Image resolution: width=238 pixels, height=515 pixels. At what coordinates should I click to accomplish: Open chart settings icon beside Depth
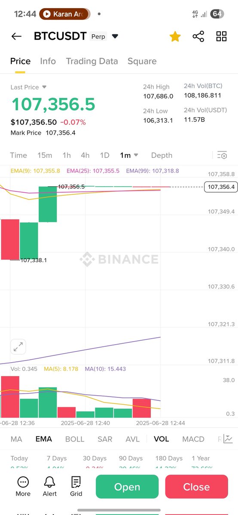pyautogui.click(x=222, y=155)
